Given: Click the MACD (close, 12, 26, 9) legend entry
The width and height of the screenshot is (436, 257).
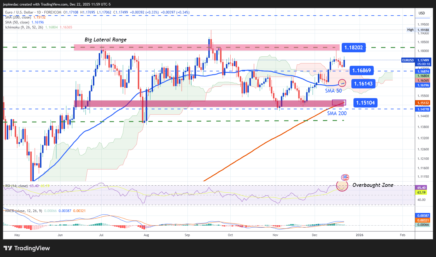Looking at the screenshot, I should tap(23, 211).
